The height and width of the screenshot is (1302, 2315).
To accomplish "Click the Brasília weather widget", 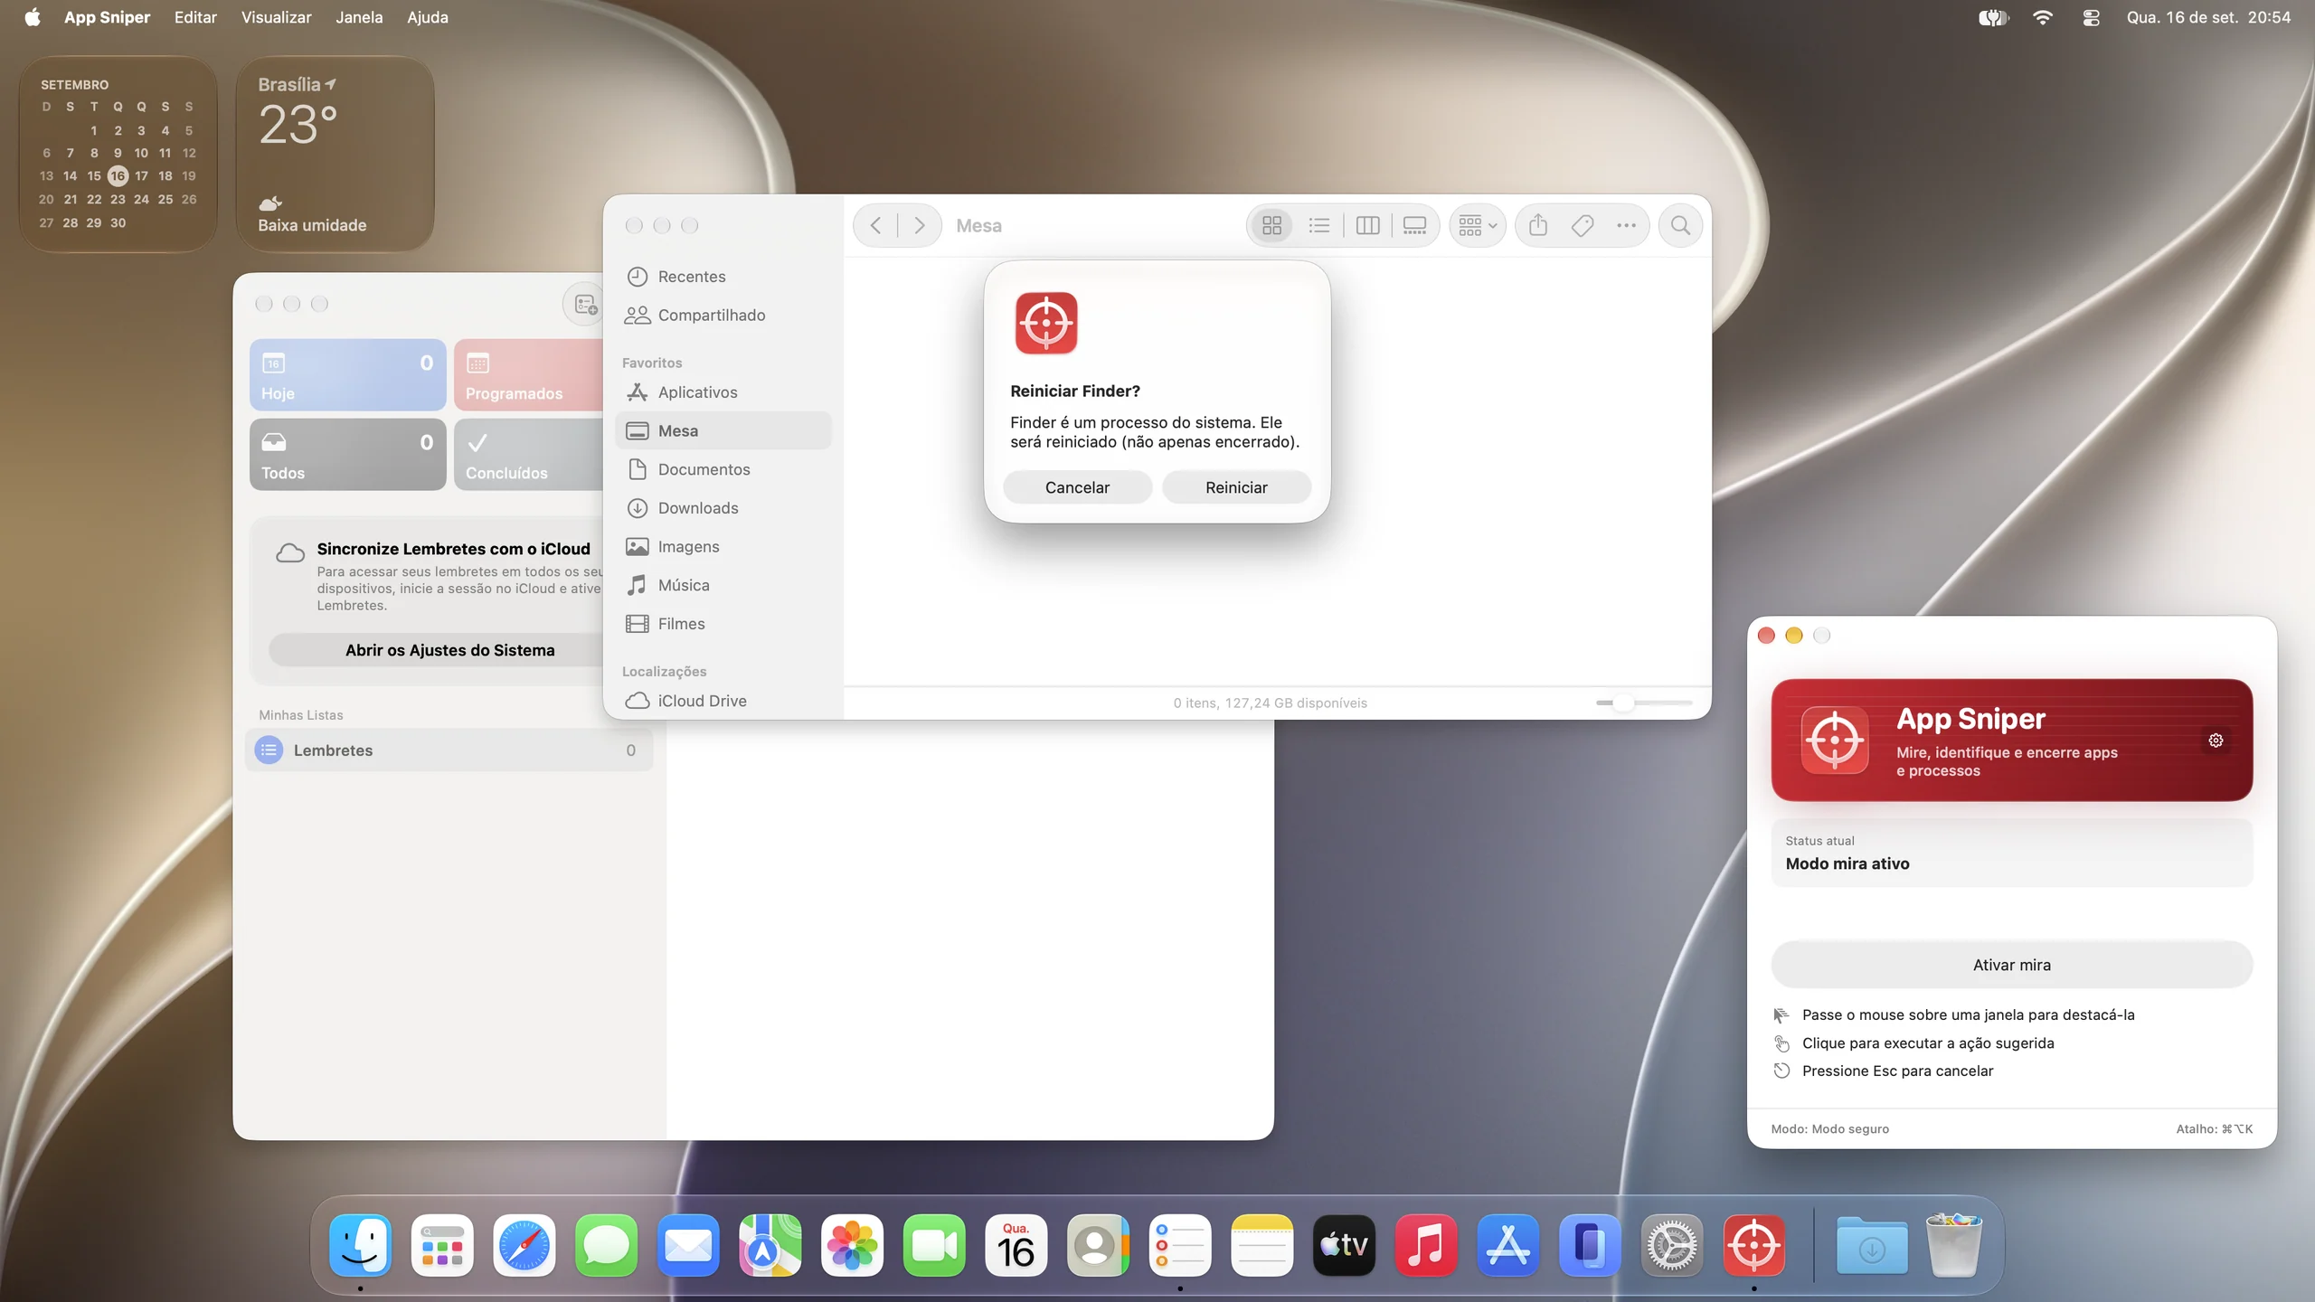I will tap(335, 154).
